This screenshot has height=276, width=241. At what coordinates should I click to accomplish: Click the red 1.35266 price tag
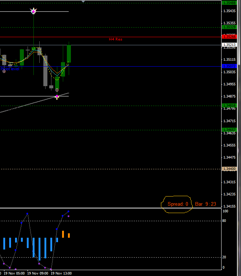(x=229, y=36)
